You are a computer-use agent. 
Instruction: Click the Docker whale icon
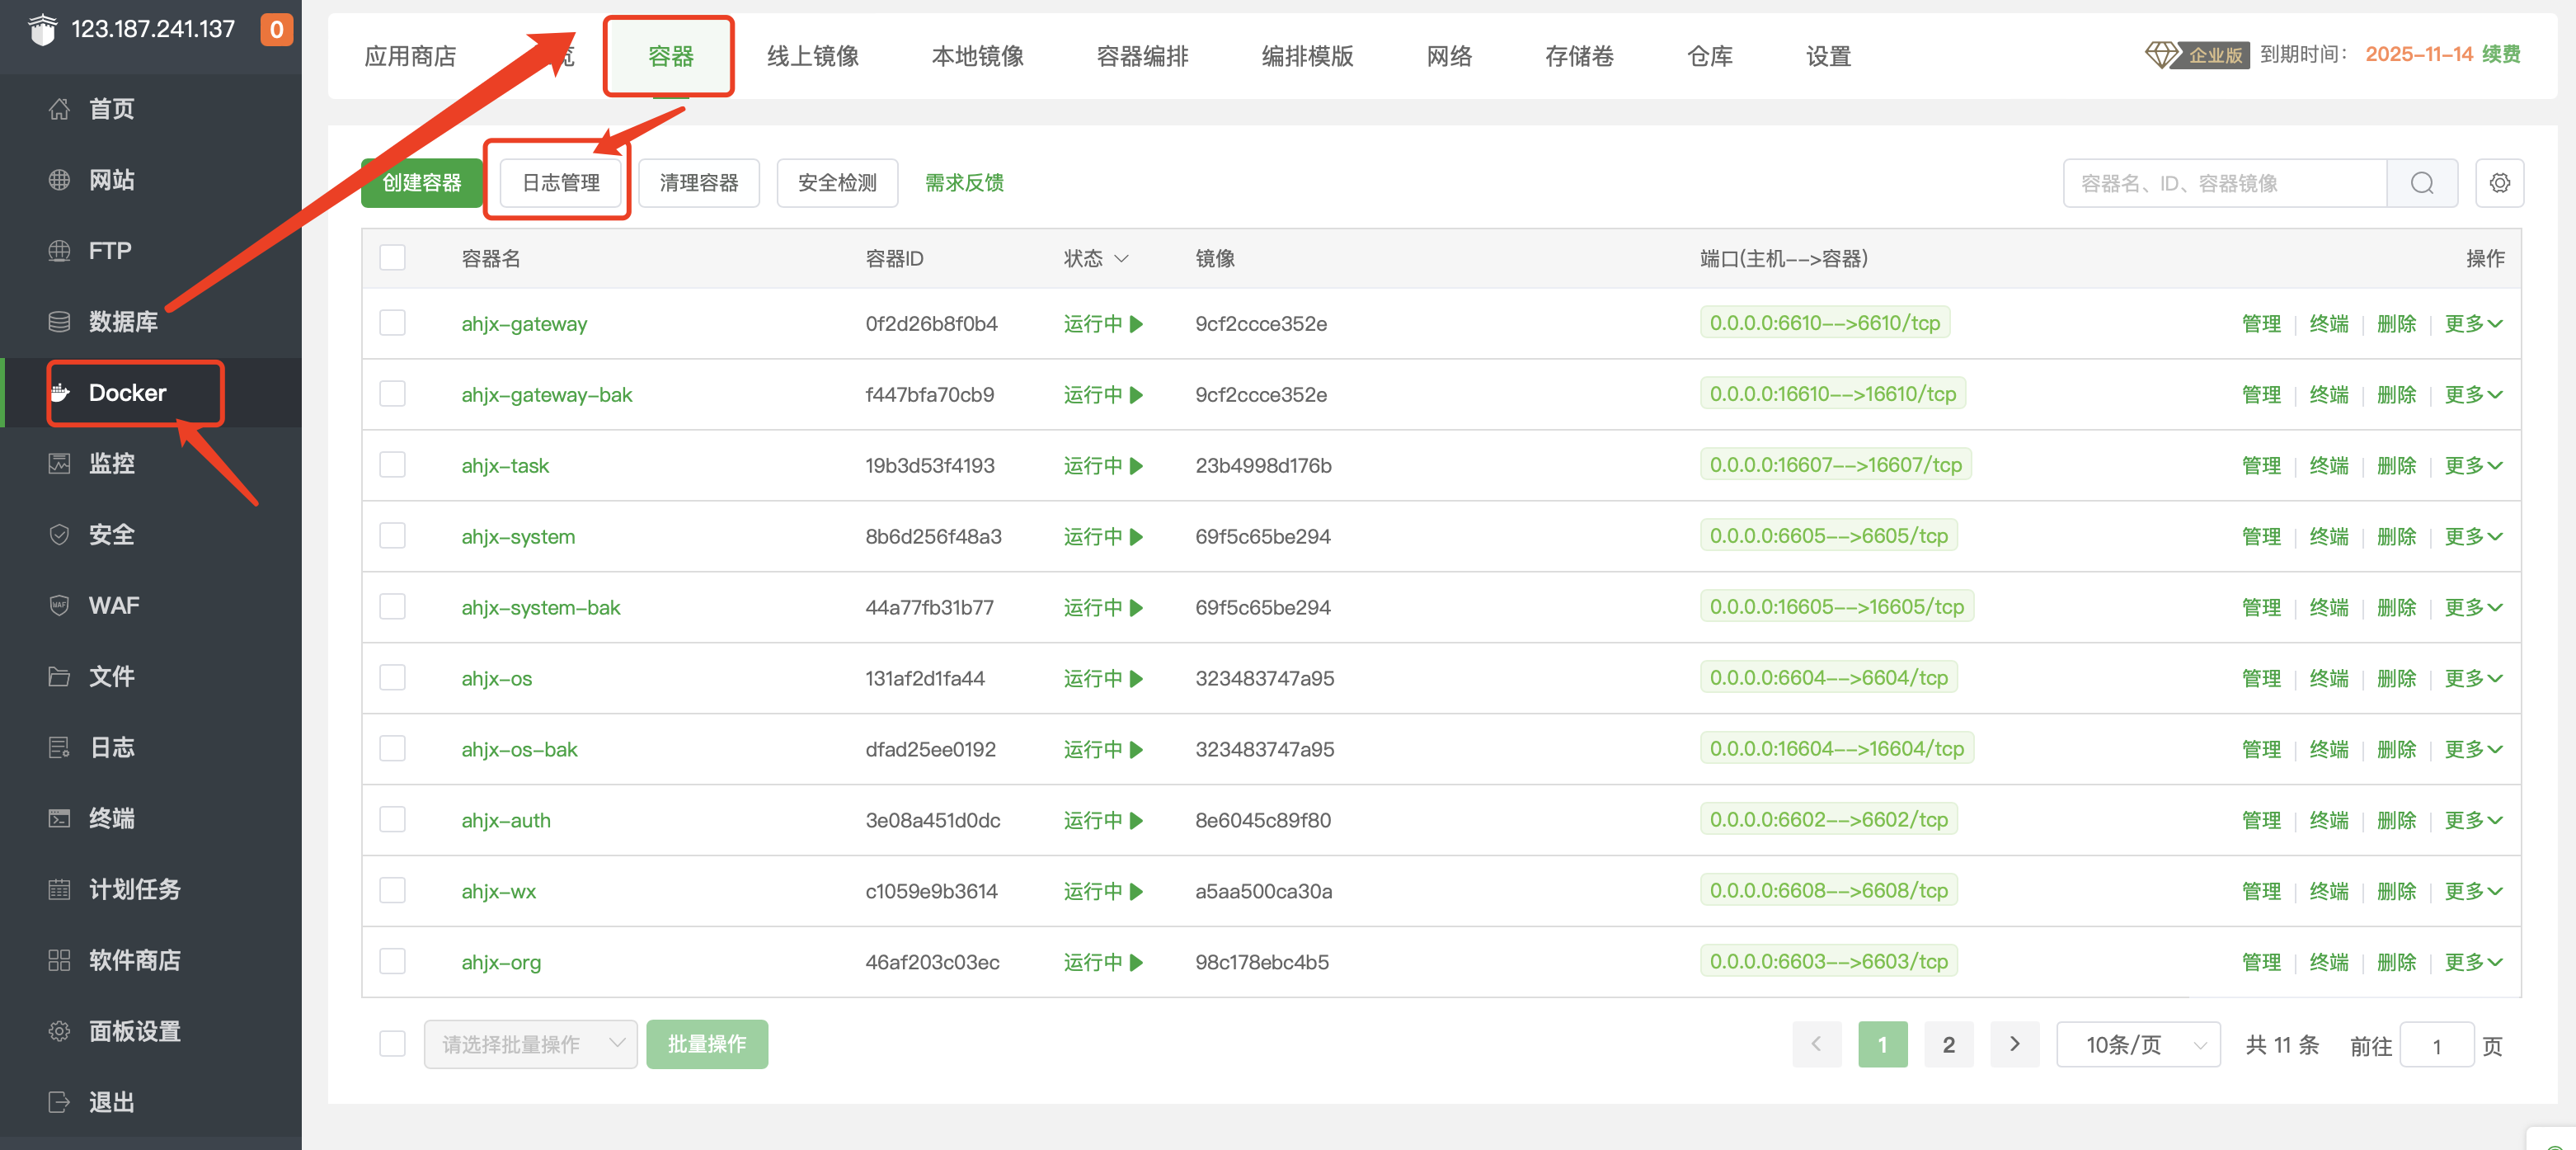pyautogui.click(x=60, y=393)
